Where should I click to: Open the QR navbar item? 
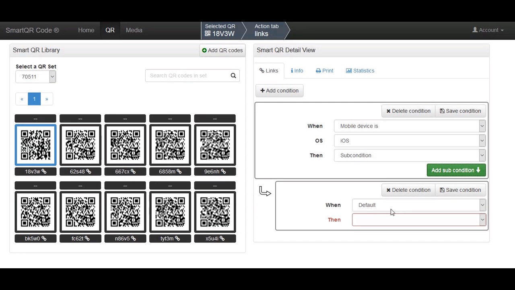pyautogui.click(x=110, y=30)
